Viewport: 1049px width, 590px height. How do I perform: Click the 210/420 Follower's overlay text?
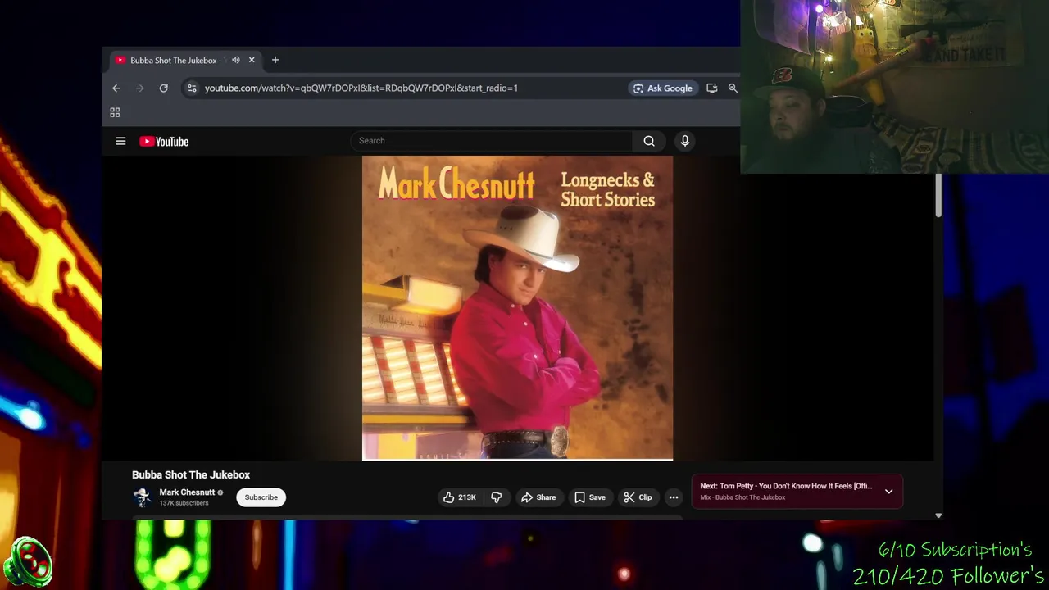coord(948,576)
